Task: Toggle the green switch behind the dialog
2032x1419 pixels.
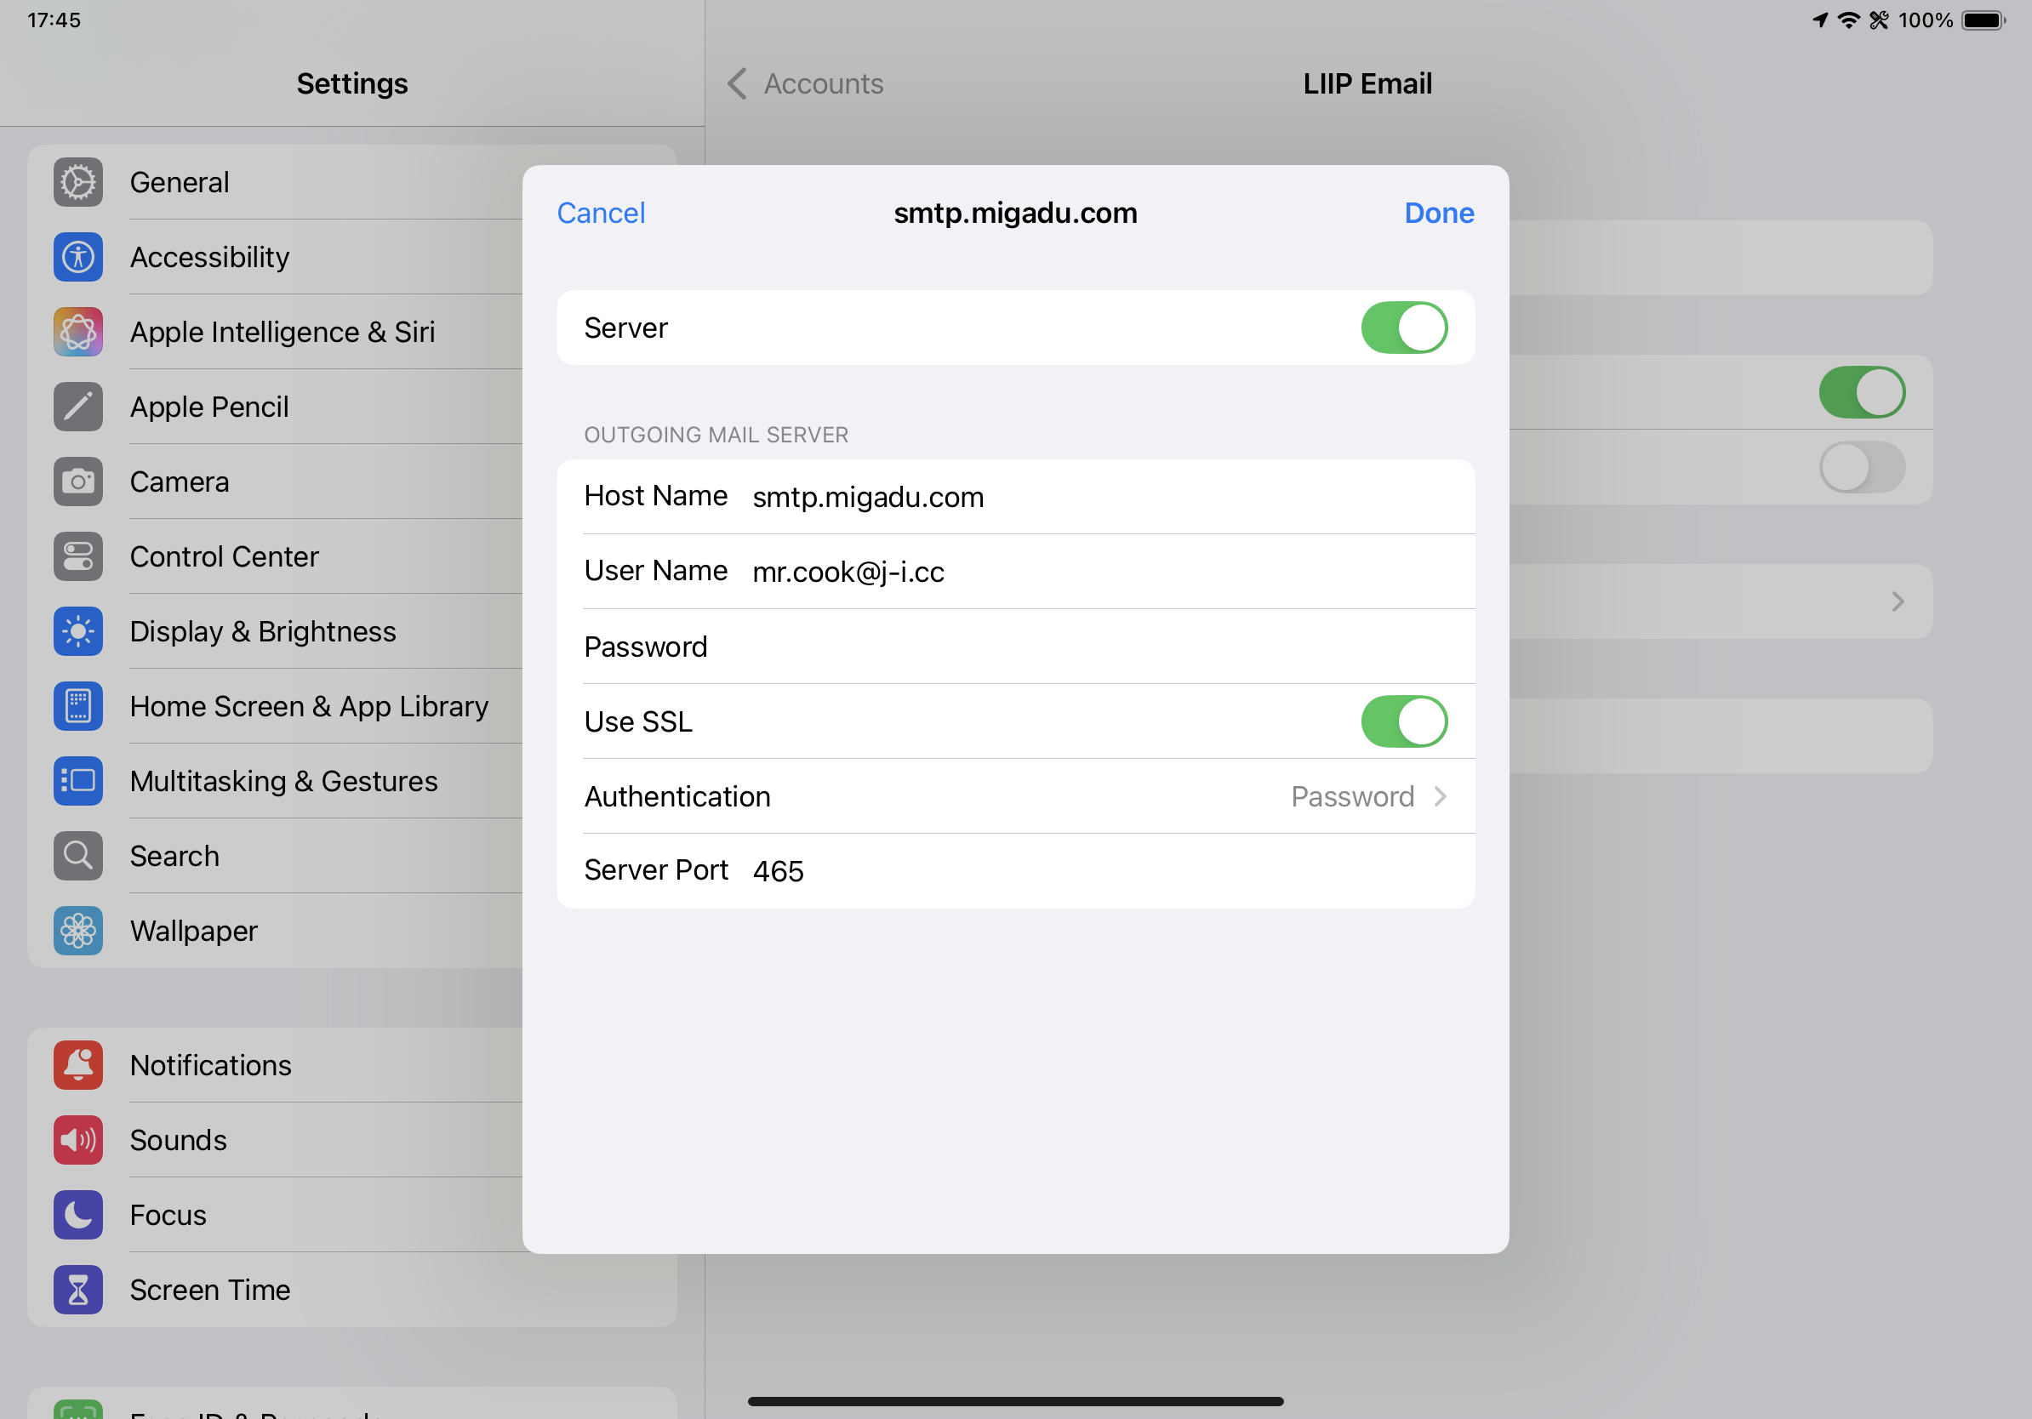Action: (x=1861, y=393)
